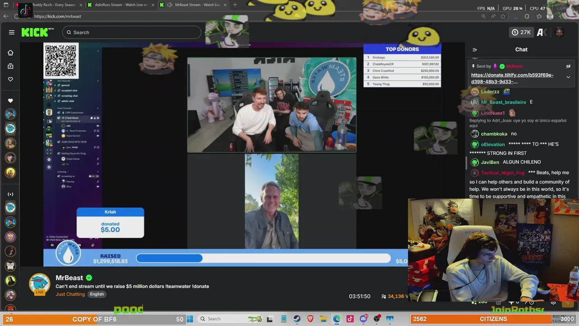The height and width of the screenshot is (326, 579).
Task: Hide the pinned chat message
Action: pyautogui.click(x=568, y=66)
